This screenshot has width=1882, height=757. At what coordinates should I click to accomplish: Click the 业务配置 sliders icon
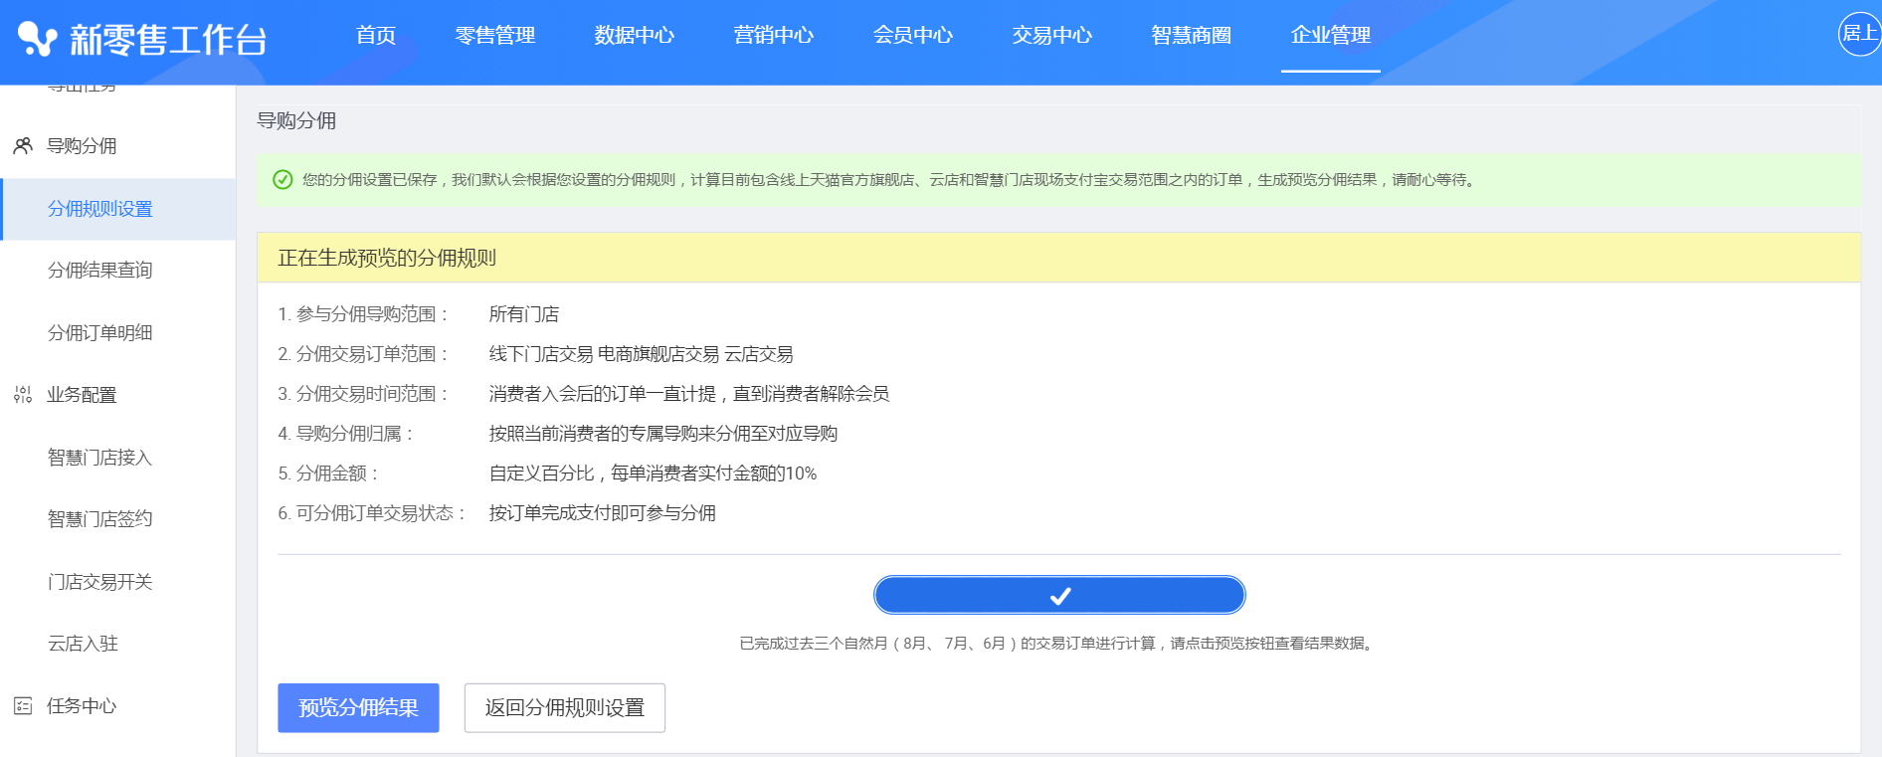click(x=23, y=395)
